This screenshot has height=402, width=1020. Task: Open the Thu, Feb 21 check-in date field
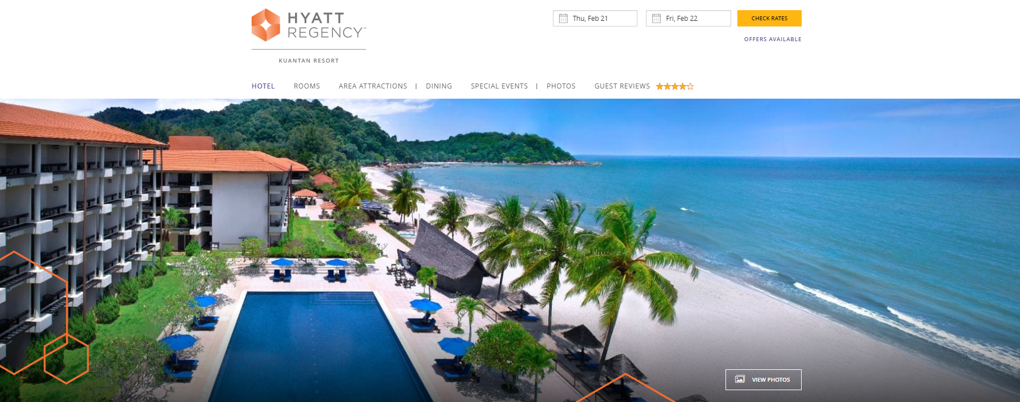[595, 19]
